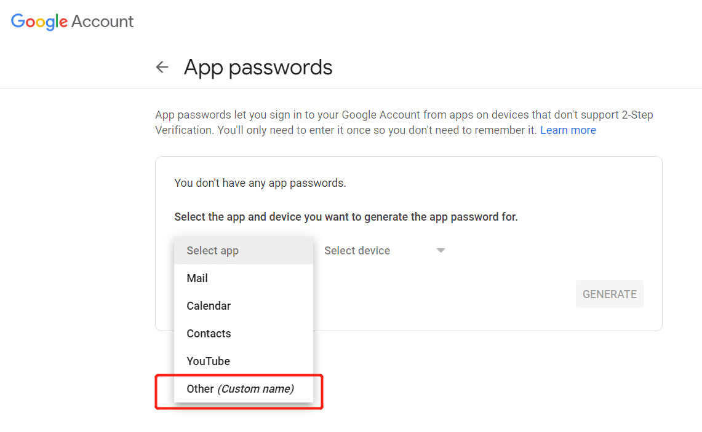The height and width of the screenshot is (432, 702).
Task: Click the 'You don't have any app passwords' message
Action: coord(260,183)
